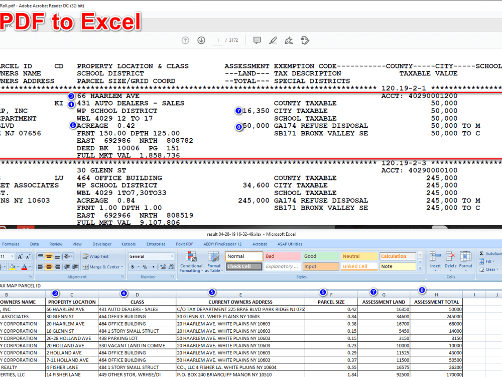Click Decrease Decimal icon

point(171,267)
